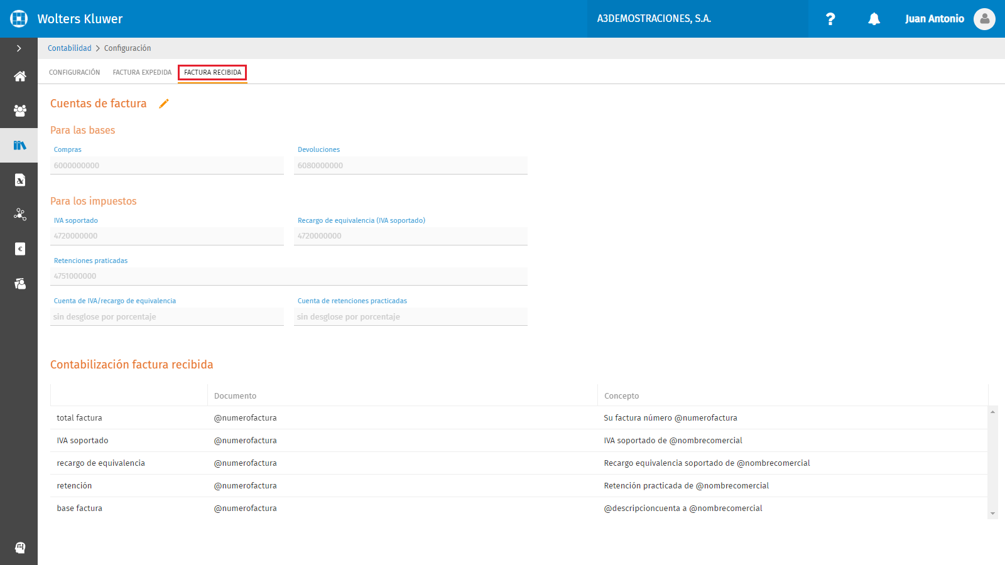The width and height of the screenshot is (1005, 565).
Task: Click 'Recargo equivalencia soportado de @nombrecomercial' cell
Action: [x=707, y=463]
